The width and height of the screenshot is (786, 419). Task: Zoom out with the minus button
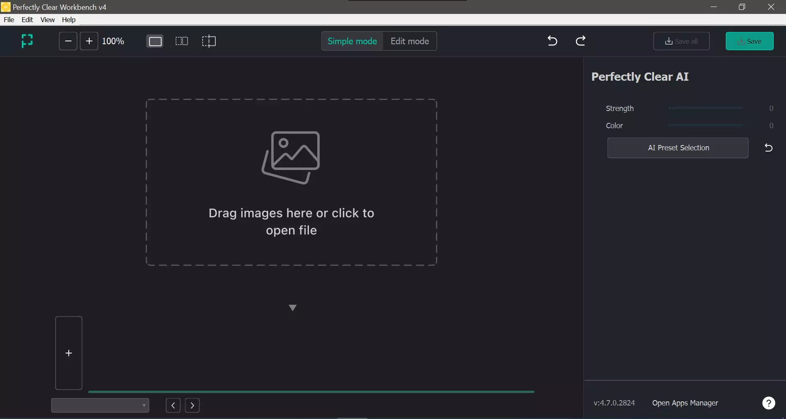point(68,41)
